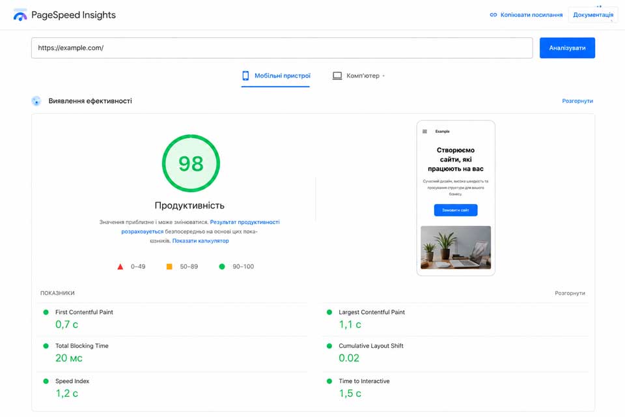
Task: Click the blue efficiency detection icon
Action: [36, 101]
